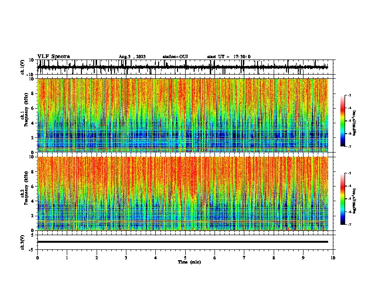375x289 pixels.
Task: Click time axis tick label "2"
Action: click(x=97, y=258)
